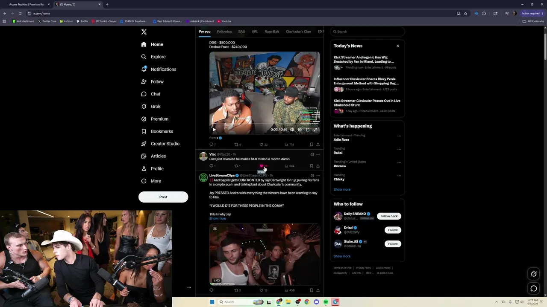
Task: Bookmark the Deshae Frost video post
Action: [x=312, y=145]
